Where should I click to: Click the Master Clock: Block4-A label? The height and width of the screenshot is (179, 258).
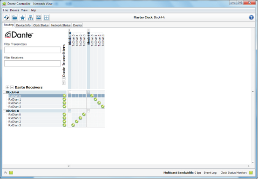point(149,17)
